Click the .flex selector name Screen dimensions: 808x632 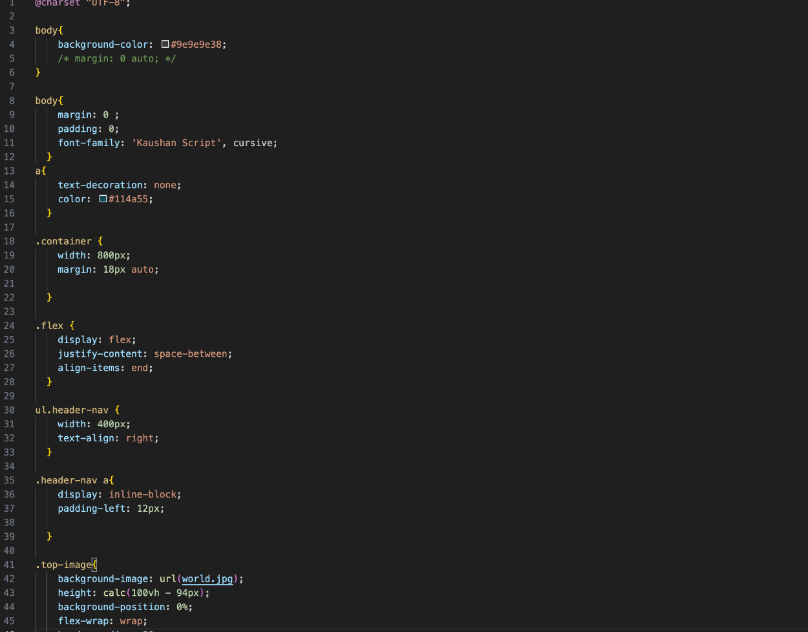tap(50, 326)
